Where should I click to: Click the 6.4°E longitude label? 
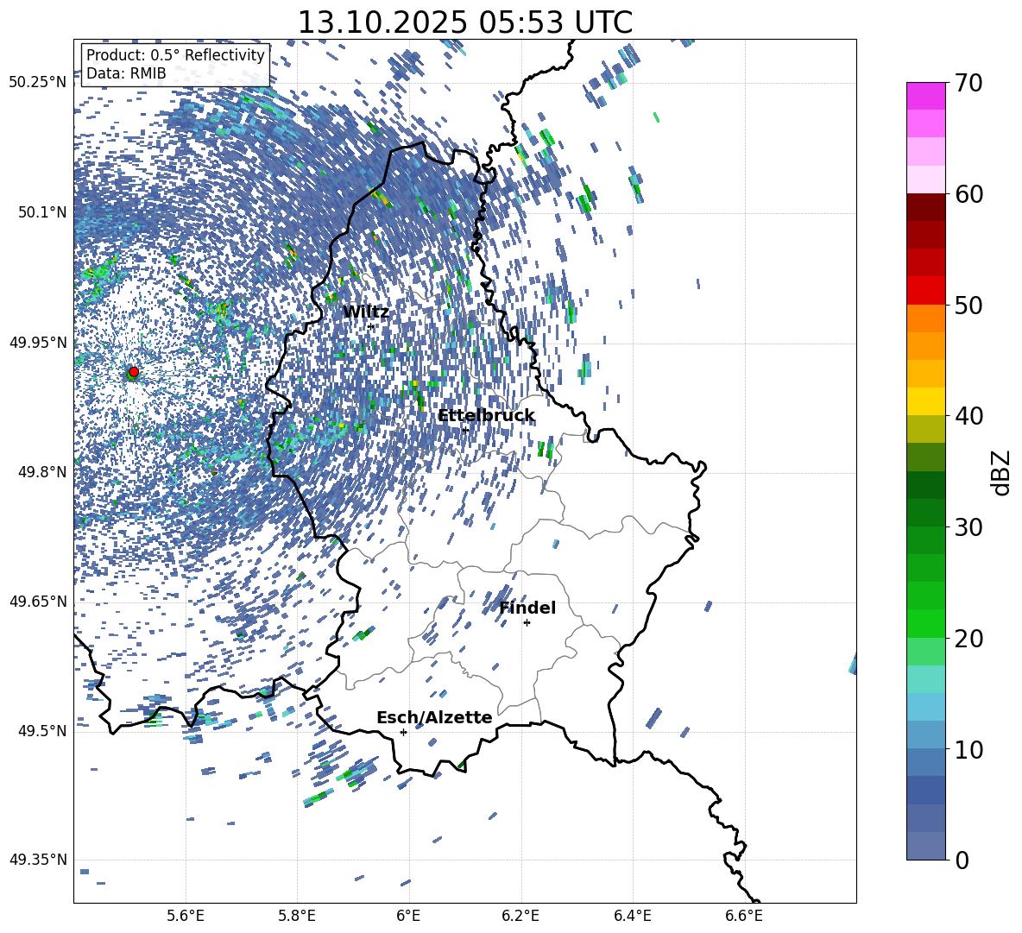point(632,916)
